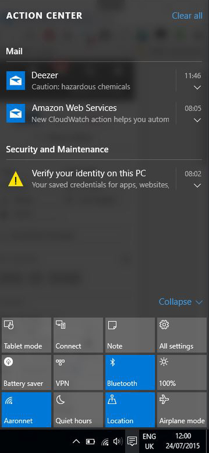
Task: Adjust the 100% brightness tile
Action: 182,372
